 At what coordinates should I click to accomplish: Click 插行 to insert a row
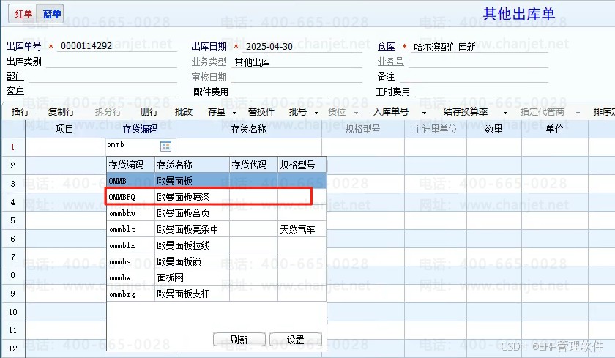tap(20, 112)
